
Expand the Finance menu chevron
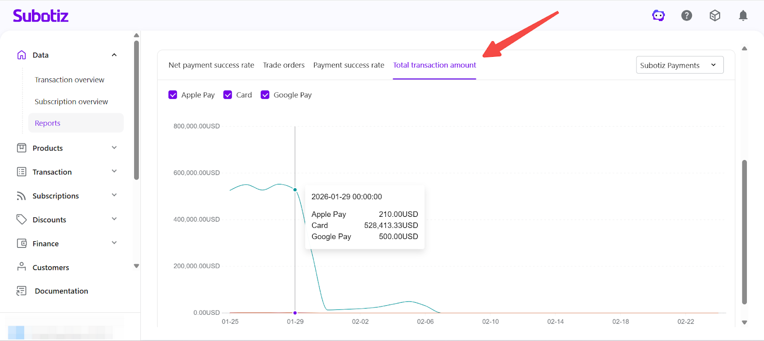(x=114, y=243)
